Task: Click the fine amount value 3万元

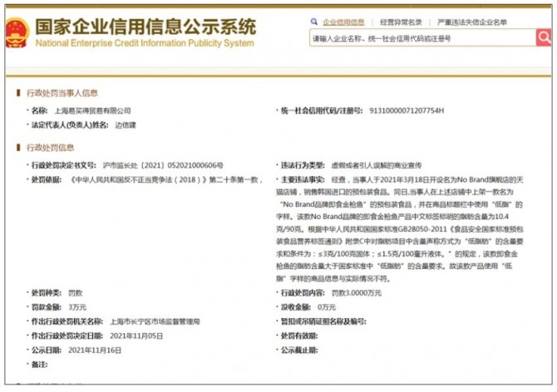Action: [77, 307]
